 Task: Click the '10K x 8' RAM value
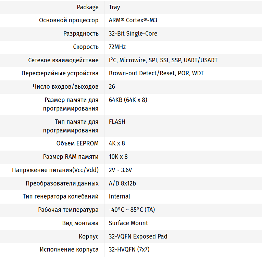pyautogui.click(x=118, y=157)
